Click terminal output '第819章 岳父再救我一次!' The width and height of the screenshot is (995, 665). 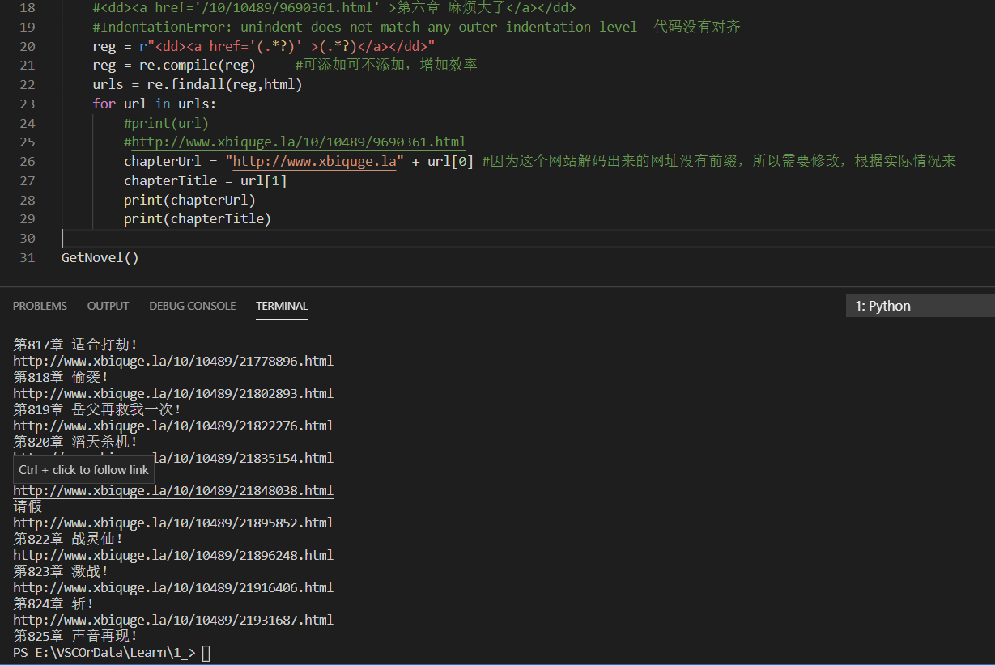pyautogui.click(x=97, y=409)
